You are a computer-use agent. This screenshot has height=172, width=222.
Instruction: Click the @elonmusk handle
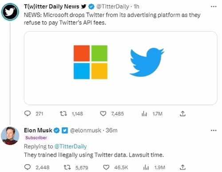coord(86,131)
